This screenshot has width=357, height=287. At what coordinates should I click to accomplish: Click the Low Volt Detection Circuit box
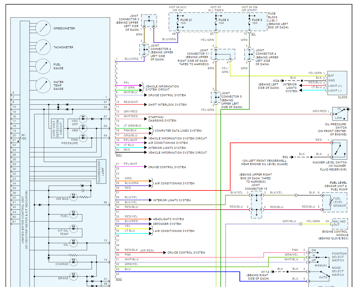pyautogui.click(x=57, y=128)
